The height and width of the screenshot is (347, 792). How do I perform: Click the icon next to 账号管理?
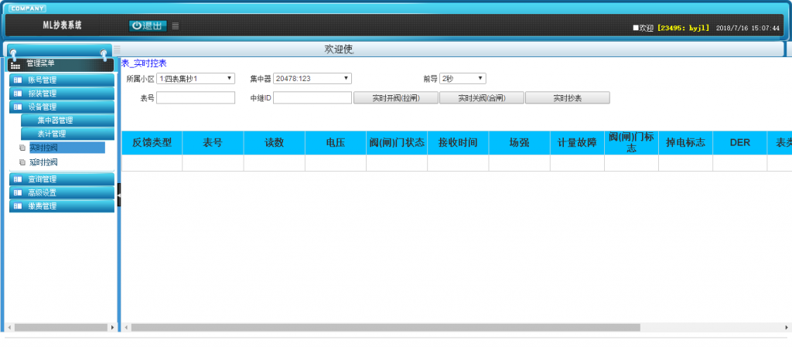tap(18, 80)
